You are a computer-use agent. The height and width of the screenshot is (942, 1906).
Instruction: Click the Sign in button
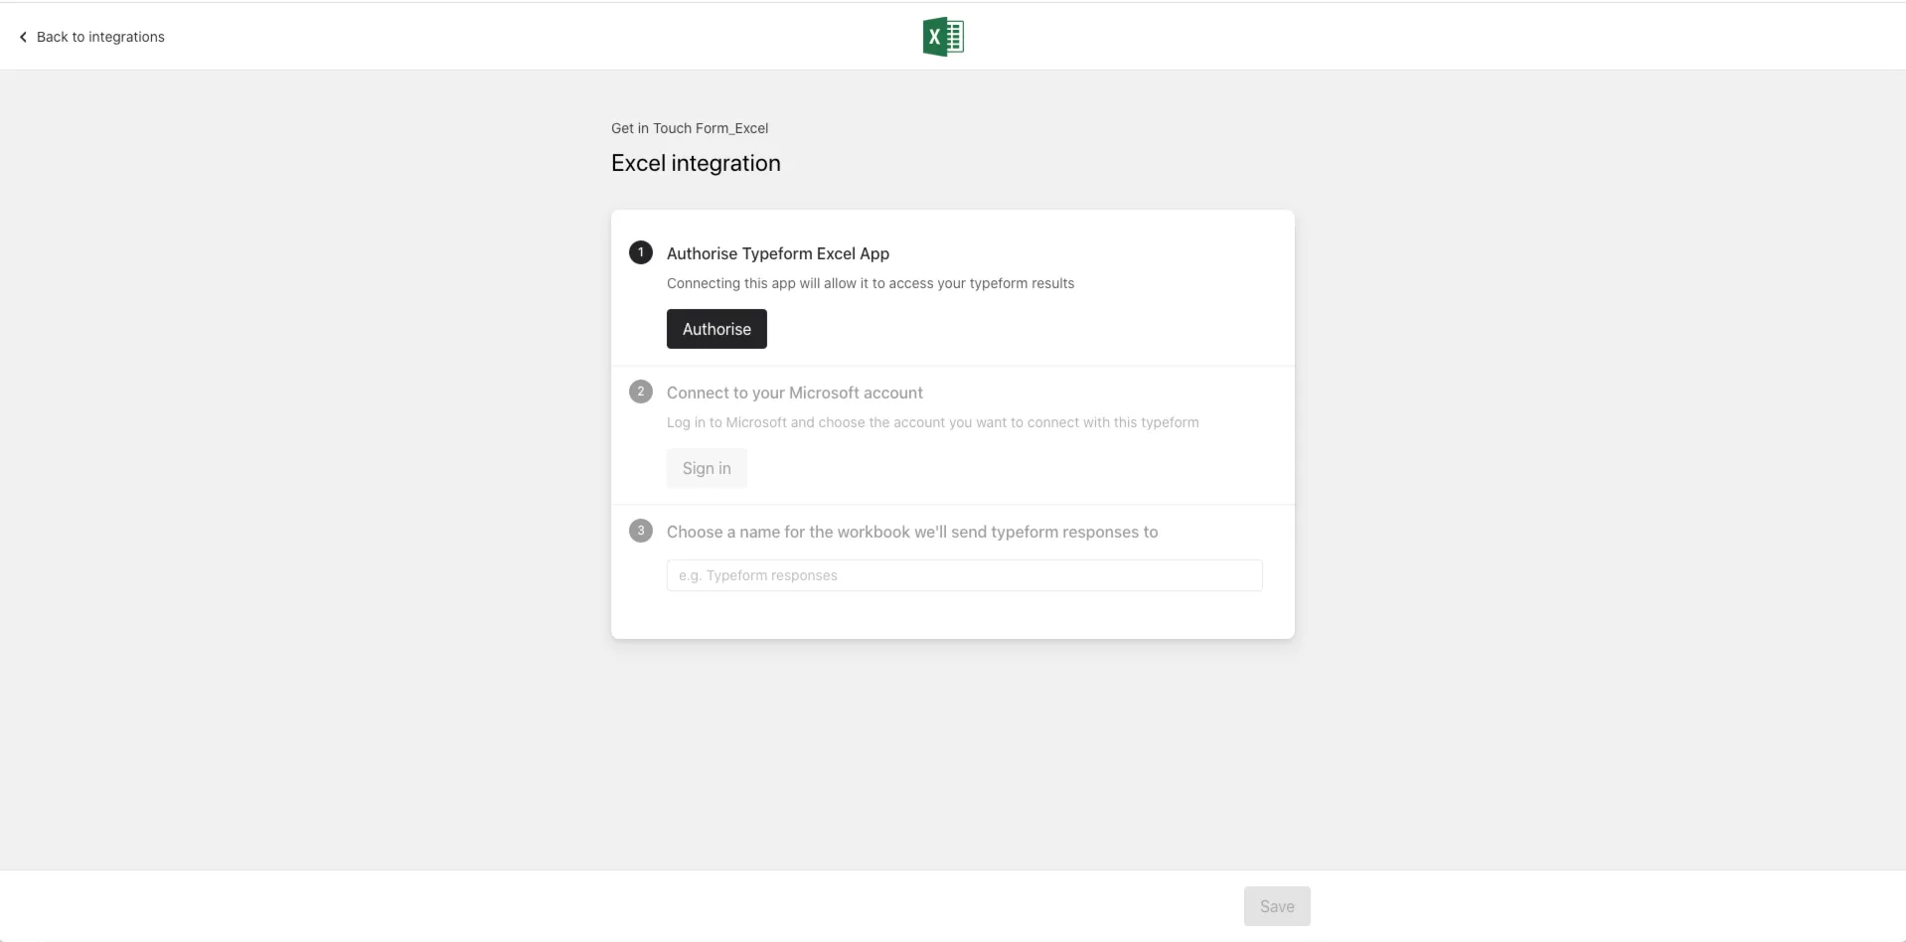pyautogui.click(x=707, y=468)
